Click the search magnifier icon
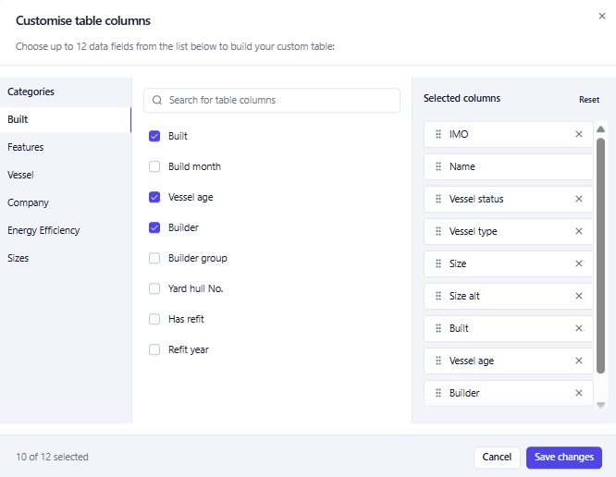 tap(157, 100)
